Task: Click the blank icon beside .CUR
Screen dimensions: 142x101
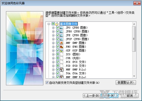Action: pos(62,58)
